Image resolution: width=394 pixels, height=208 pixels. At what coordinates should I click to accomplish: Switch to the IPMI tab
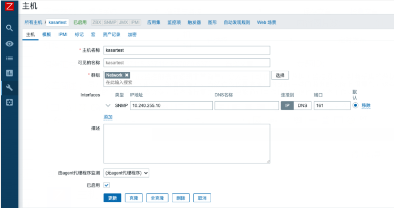pyautogui.click(x=63, y=35)
